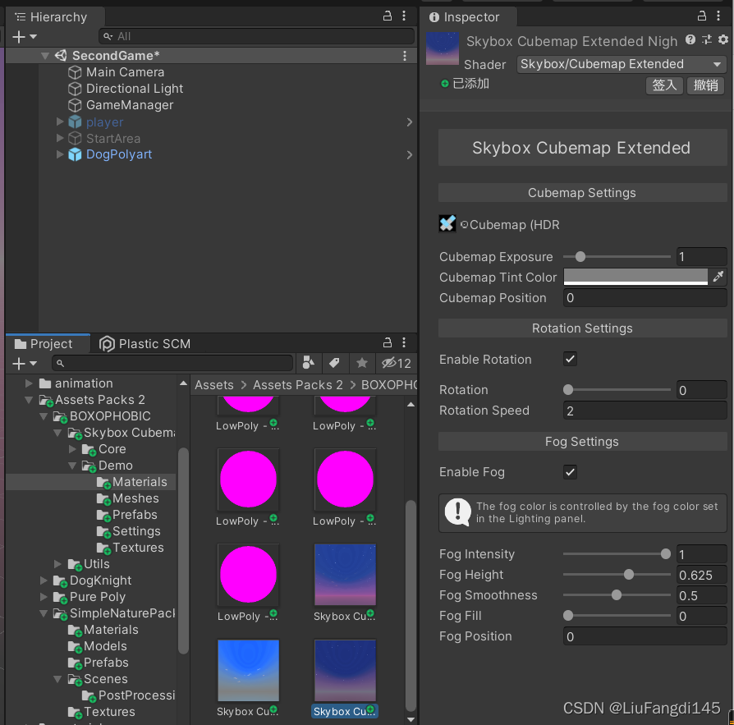Open search by type filter
Screen dimensions: 734x725
[x=309, y=363]
